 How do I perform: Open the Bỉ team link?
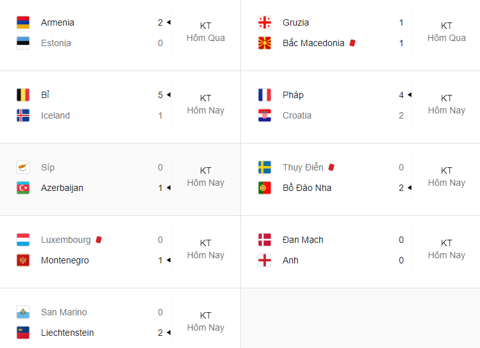click(45, 95)
